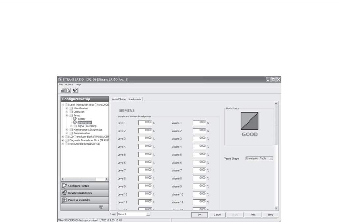Select Sensor in the Setup tree
The image size is (340, 222).
[81, 119]
